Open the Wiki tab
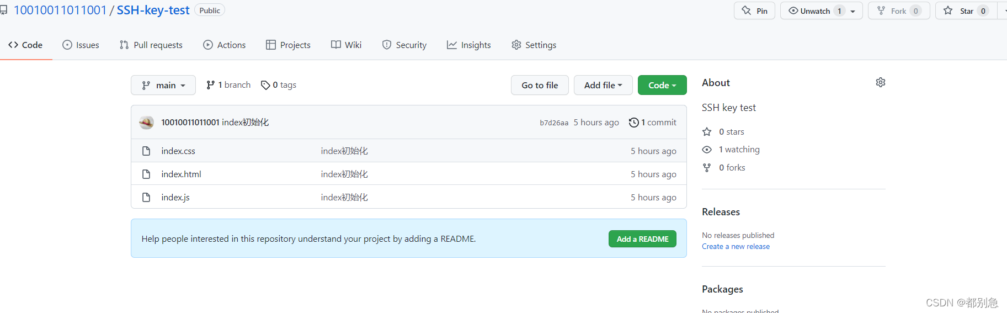The width and height of the screenshot is (1007, 313). pyautogui.click(x=346, y=45)
